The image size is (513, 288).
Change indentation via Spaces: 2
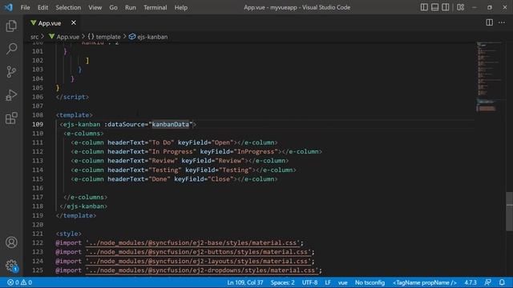click(x=282, y=282)
